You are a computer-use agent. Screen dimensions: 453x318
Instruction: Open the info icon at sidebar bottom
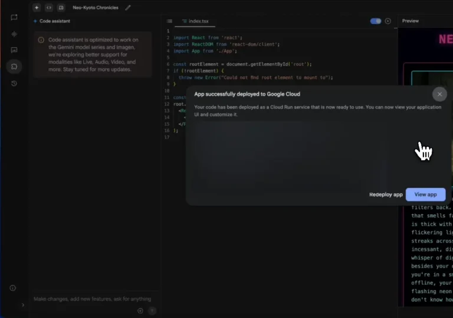pyautogui.click(x=13, y=288)
